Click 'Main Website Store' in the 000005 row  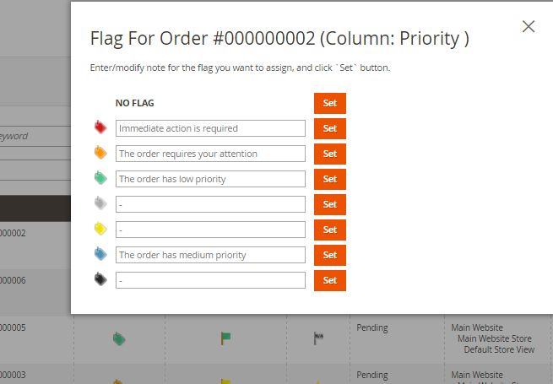pyautogui.click(x=495, y=339)
